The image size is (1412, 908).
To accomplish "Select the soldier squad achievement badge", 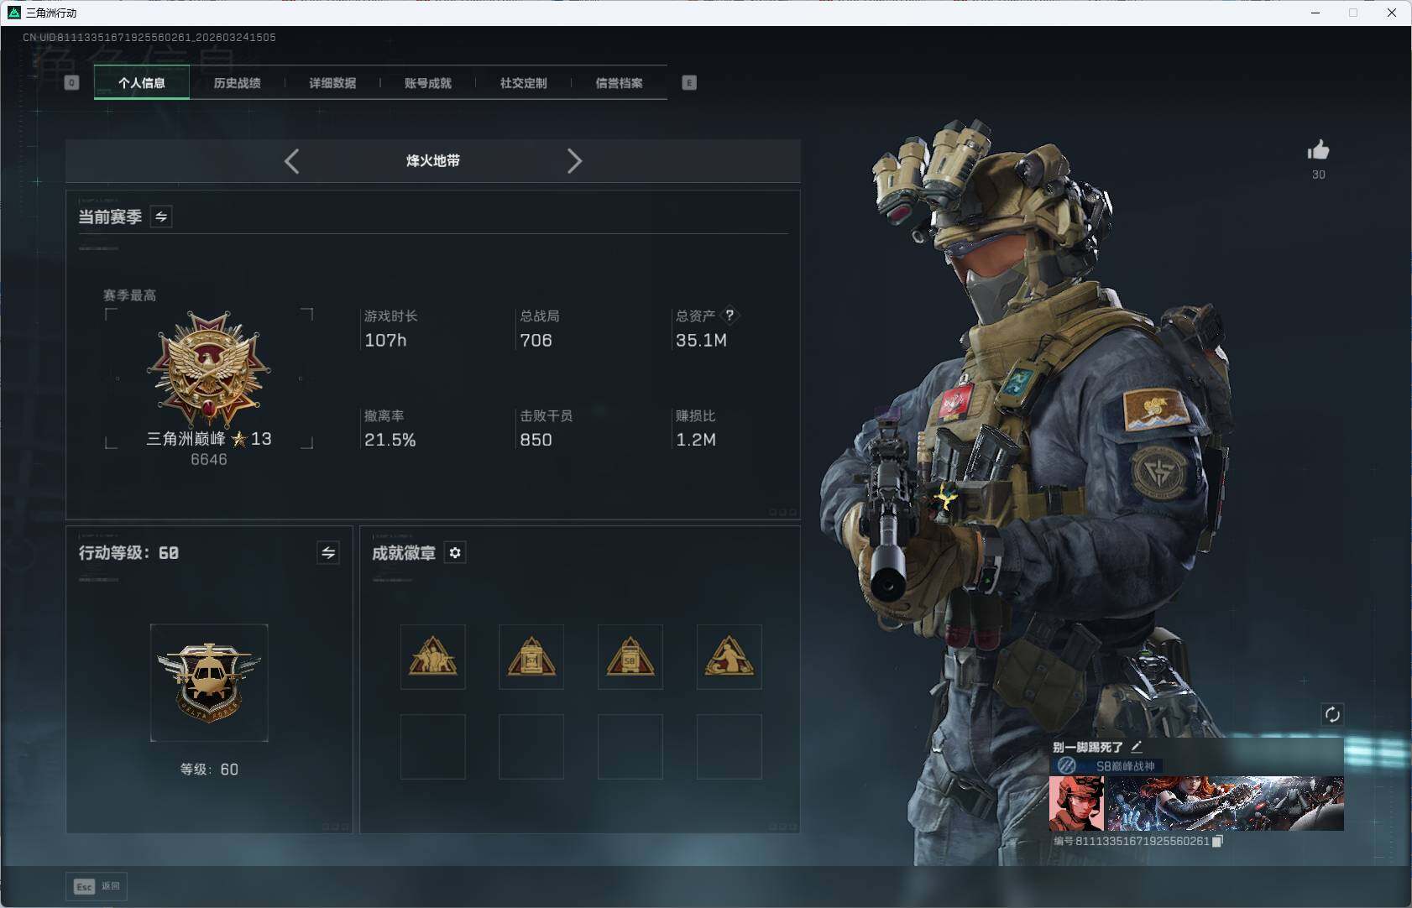I will (433, 657).
